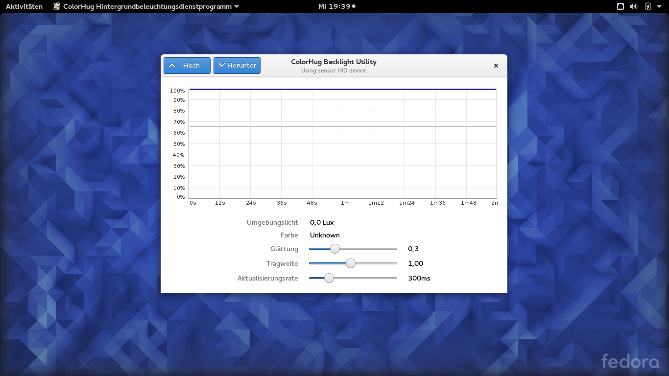The width and height of the screenshot is (669, 376).
Task: Click the volume speaker icon in top bar
Action: pos(634,6)
